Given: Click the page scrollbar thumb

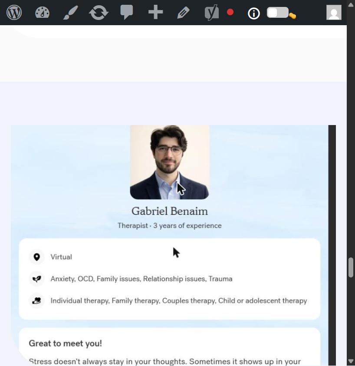Looking at the screenshot, I should 351,267.
